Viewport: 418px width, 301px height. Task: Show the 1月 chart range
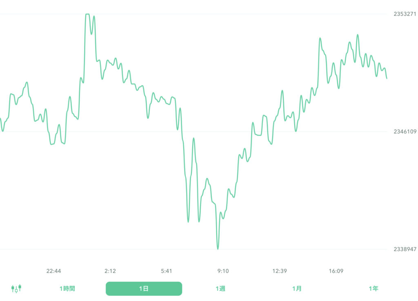[297, 289]
